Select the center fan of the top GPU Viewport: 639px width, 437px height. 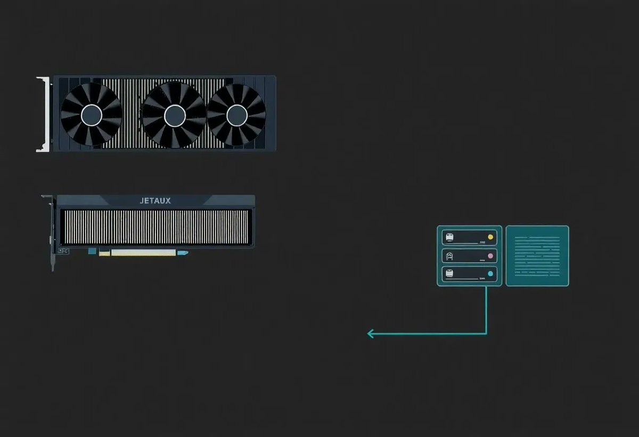tap(175, 115)
